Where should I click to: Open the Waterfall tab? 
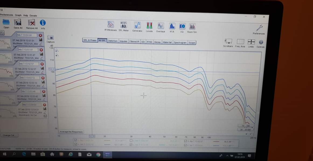pos(167,42)
